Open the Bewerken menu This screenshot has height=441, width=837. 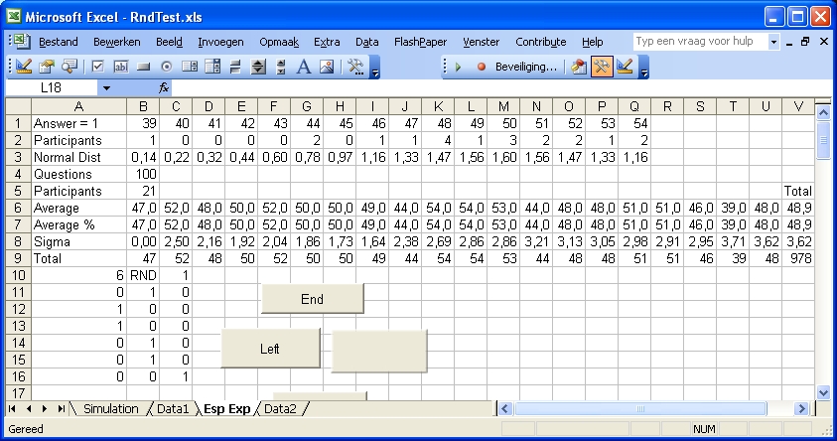coord(117,42)
